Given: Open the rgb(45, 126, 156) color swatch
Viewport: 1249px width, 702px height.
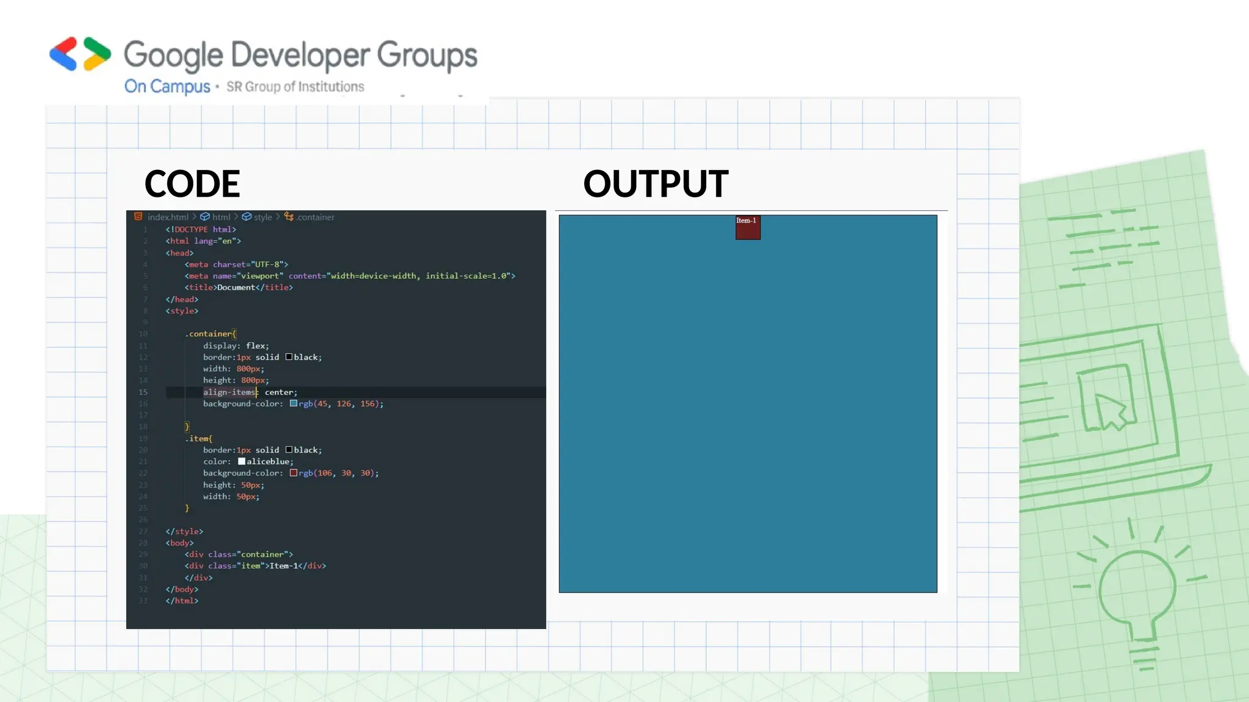Looking at the screenshot, I should point(293,403).
